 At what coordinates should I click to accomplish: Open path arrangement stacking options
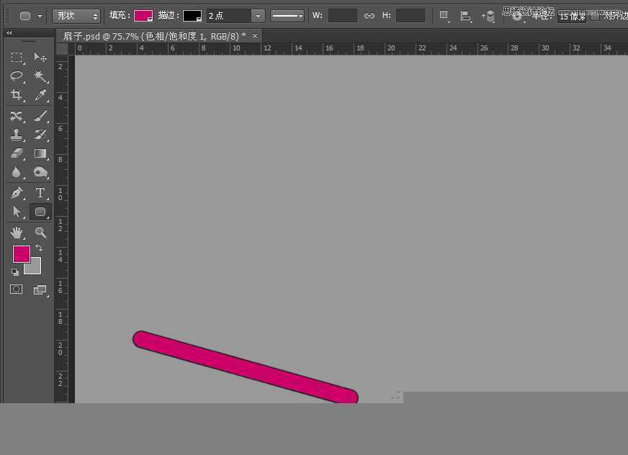coord(488,16)
